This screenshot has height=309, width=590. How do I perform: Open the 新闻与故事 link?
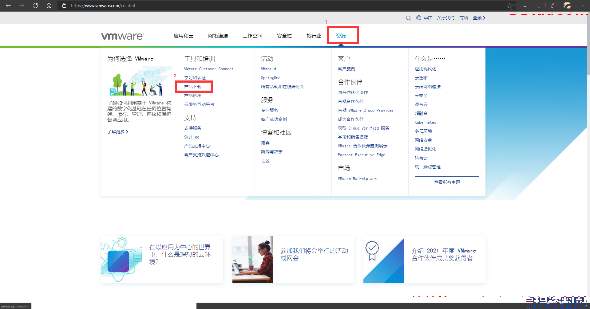(x=272, y=152)
